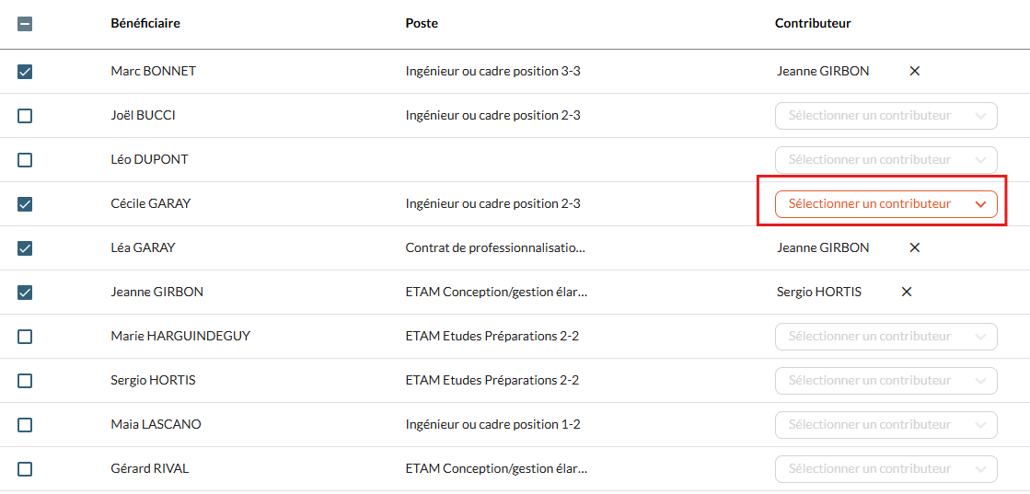Screen dimensions: 1030x494
Task: Remove Jeanne GIRBON contributor from Léa GARAY
Action: [x=914, y=247]
